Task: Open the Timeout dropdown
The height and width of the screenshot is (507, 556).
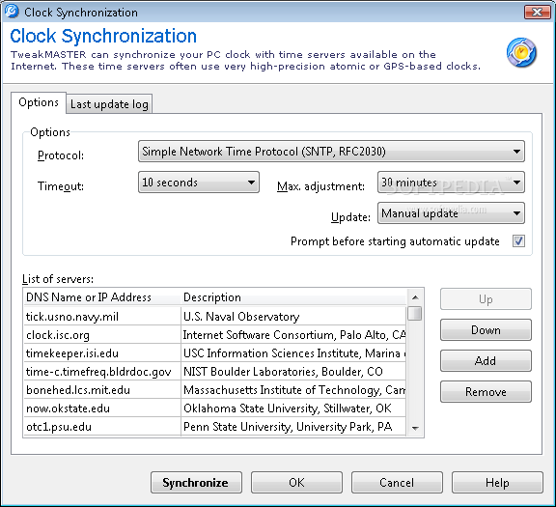Action: 199,183
